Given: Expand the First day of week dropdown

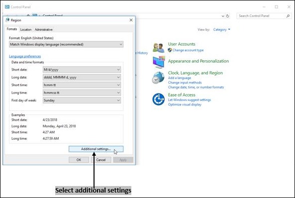Looking at the screenshot, I should tap(82, 100).
